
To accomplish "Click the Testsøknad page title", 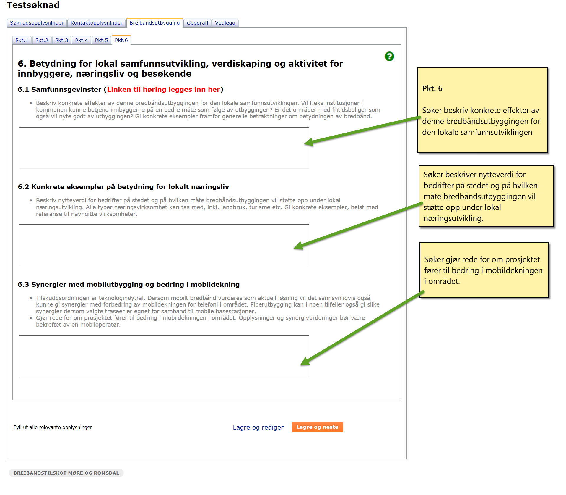I will coord(33,5).
